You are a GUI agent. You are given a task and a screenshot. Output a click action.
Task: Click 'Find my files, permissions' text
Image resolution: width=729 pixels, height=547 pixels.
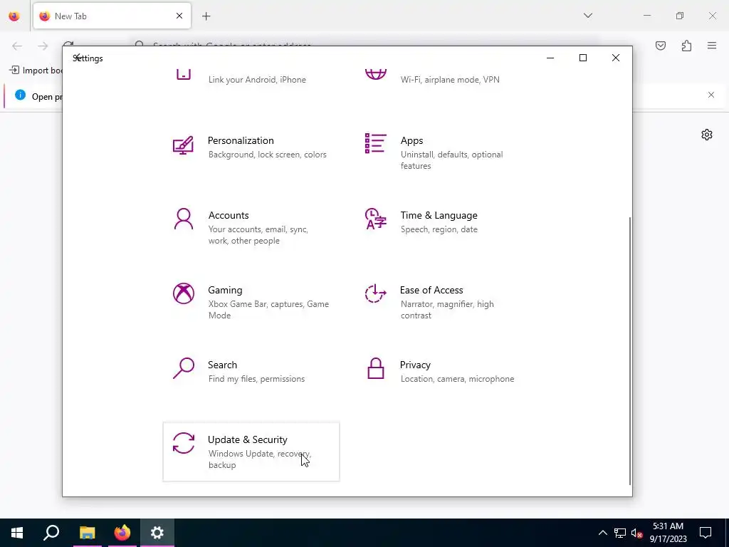click(256, 379)
